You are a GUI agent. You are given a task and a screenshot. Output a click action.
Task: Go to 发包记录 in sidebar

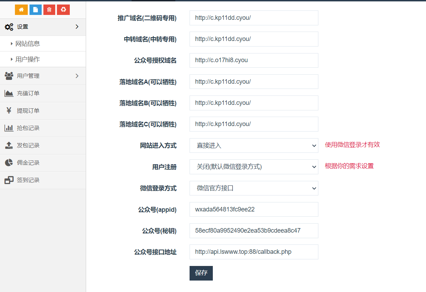(x=43, y=145)
